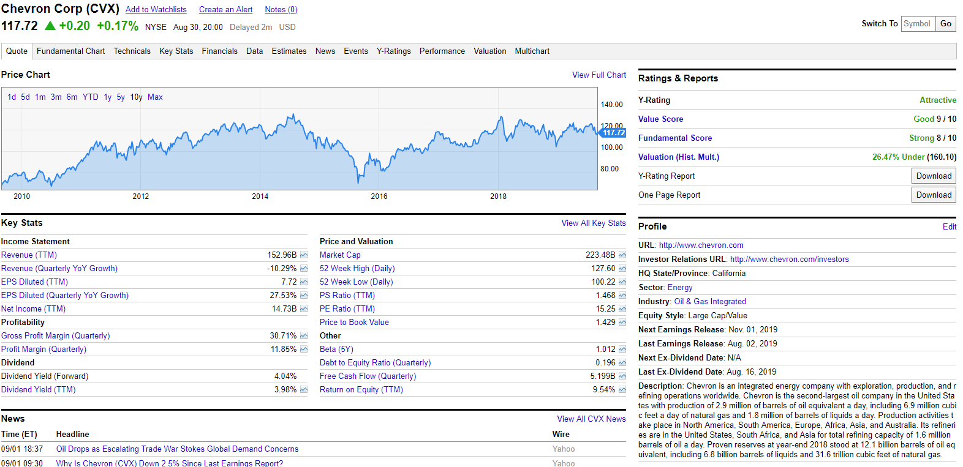Open View All CVX News link

pyautogui.click(x=591, y=419)
